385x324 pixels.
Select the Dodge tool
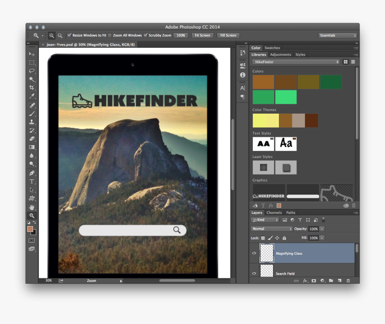(x=32, y=164)
